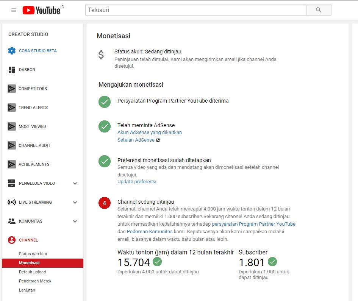Click Channel sedang ditinjau heading
Image resolution: width=358 pixels, height=301 pixels.
click(146, 202)
